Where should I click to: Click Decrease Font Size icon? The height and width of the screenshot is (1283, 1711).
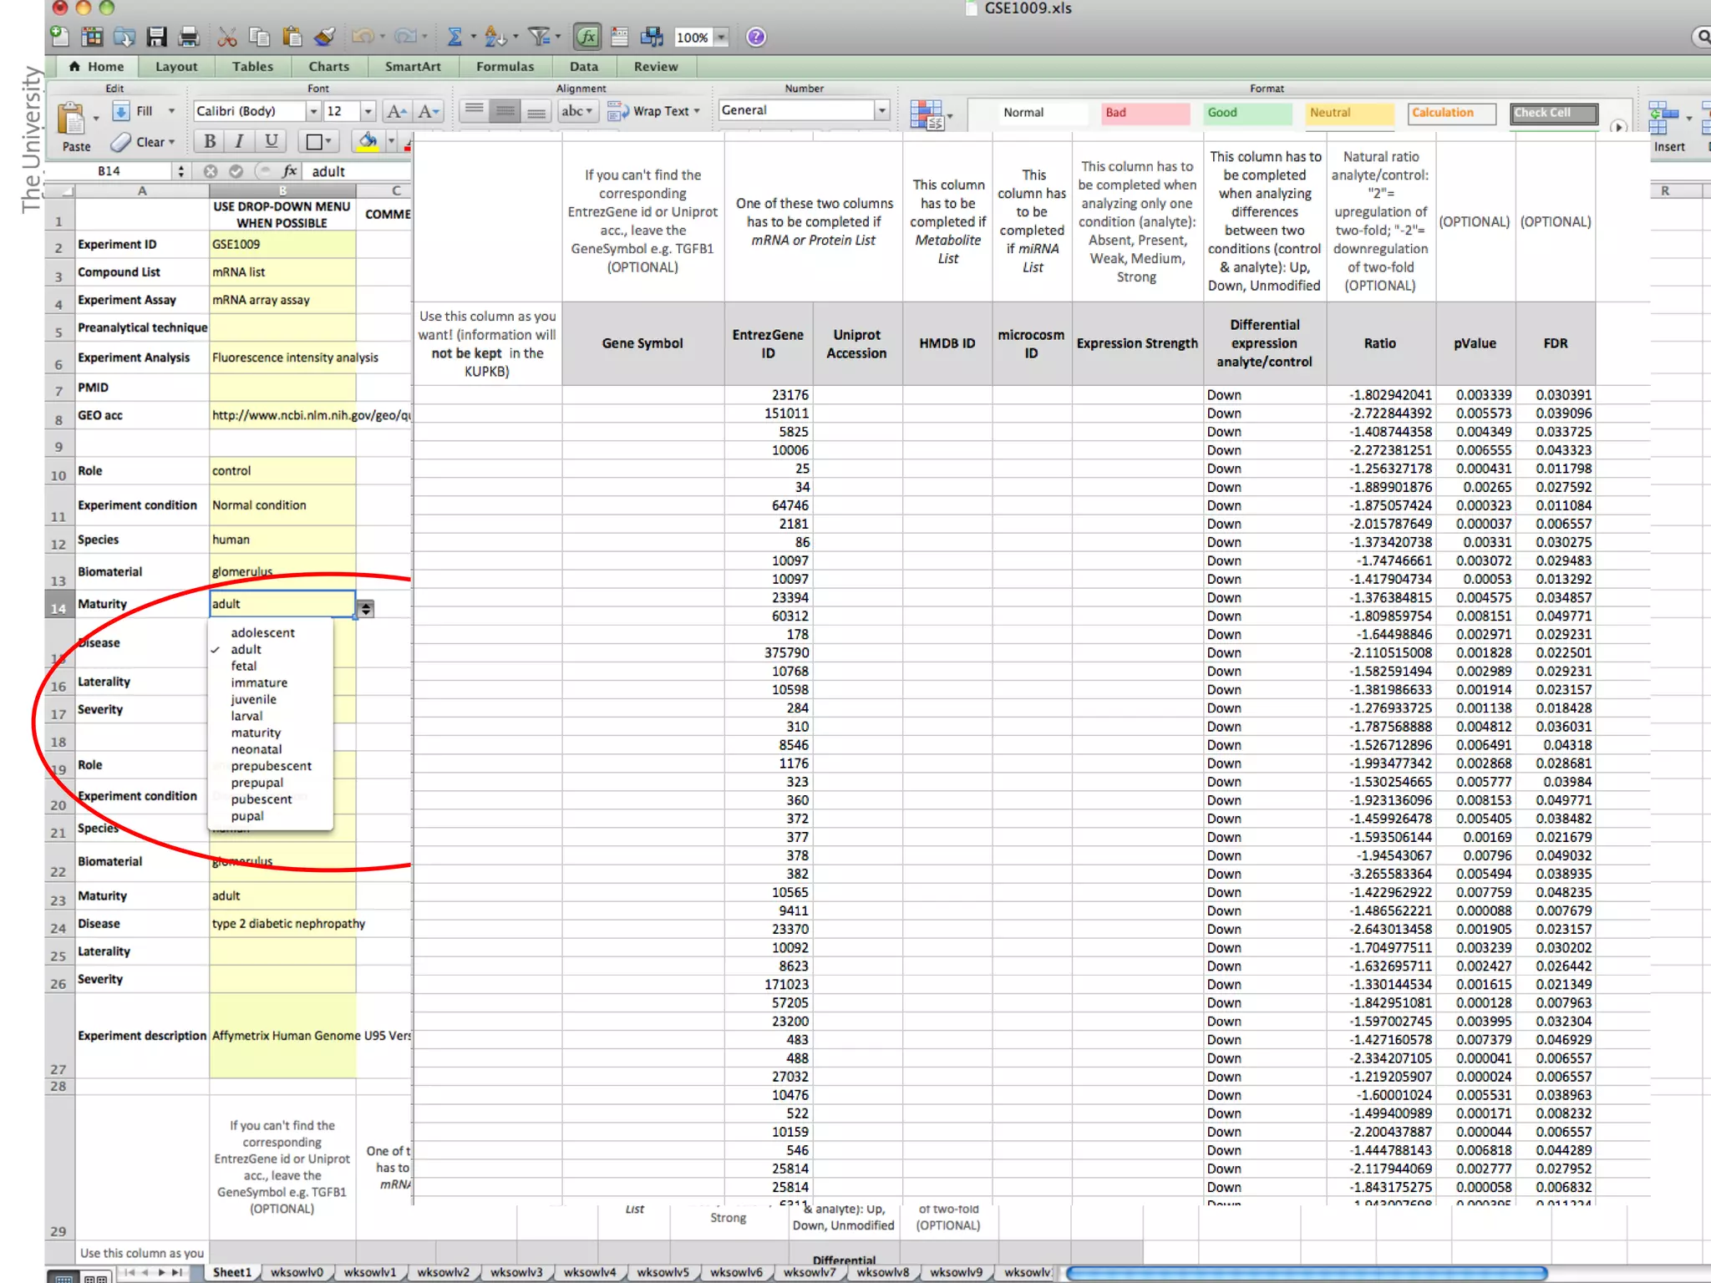pyautogui.click(x=428, y=111)
